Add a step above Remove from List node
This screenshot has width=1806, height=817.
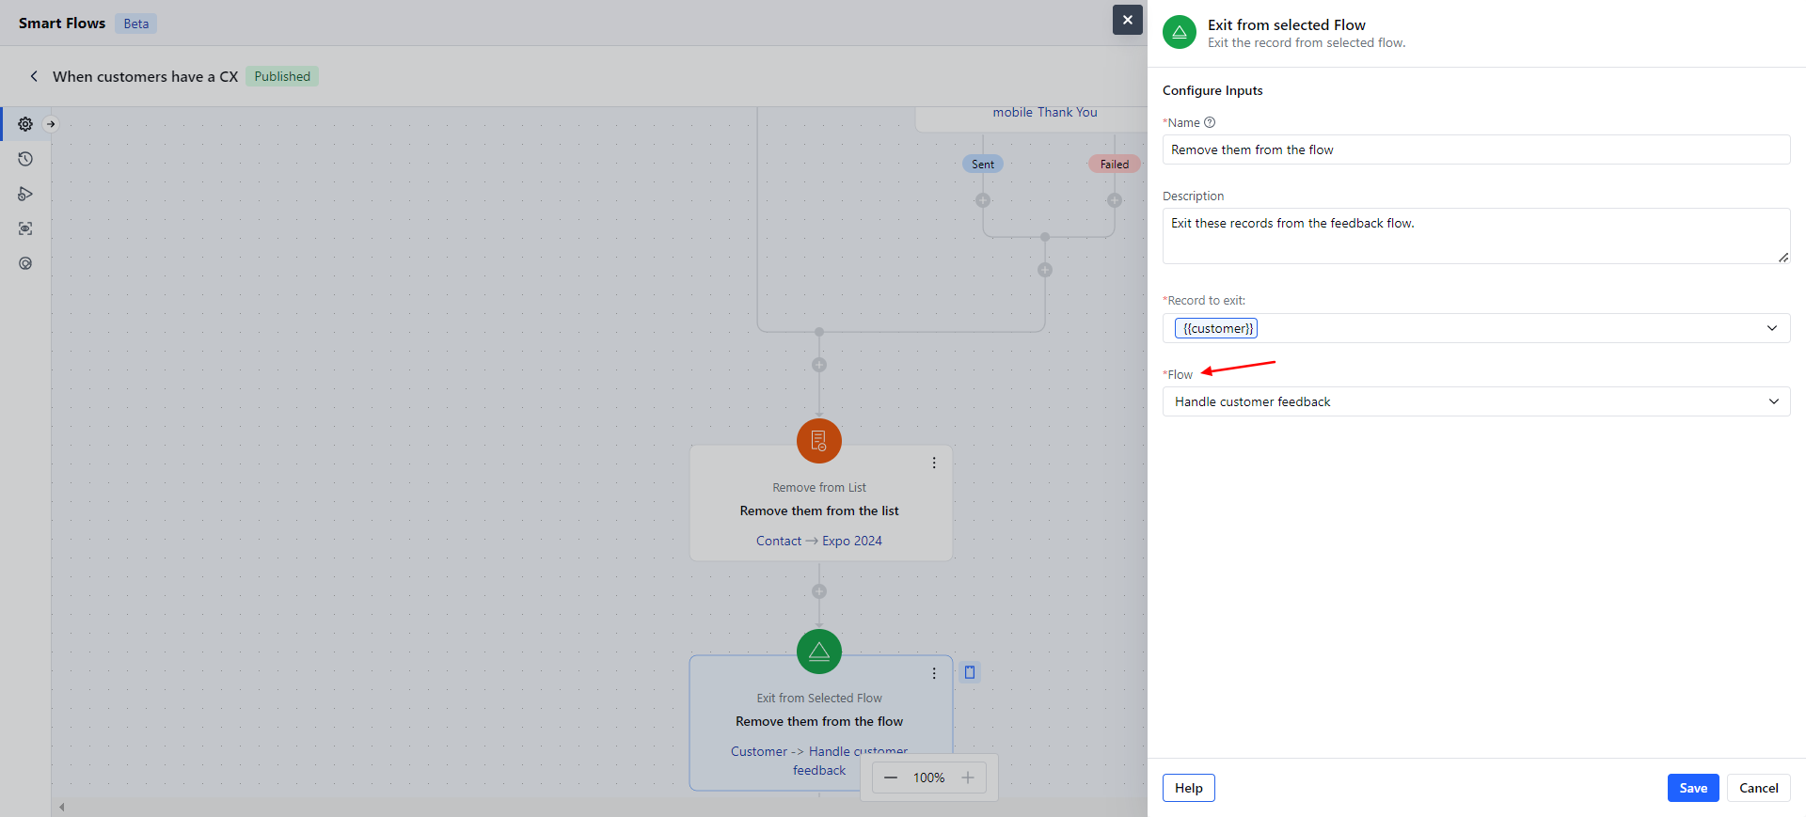click(819, 365)
